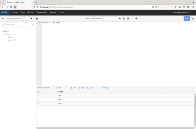Open results table link in new window
The width and height of the screenshot is (196, 129).
click(x=105, y=88)
